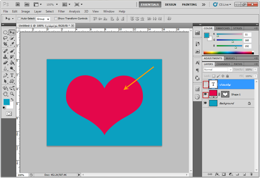Viewport: 260px width, 178px height.
Task: Select the Crop tool
Action: pos(5,44)
